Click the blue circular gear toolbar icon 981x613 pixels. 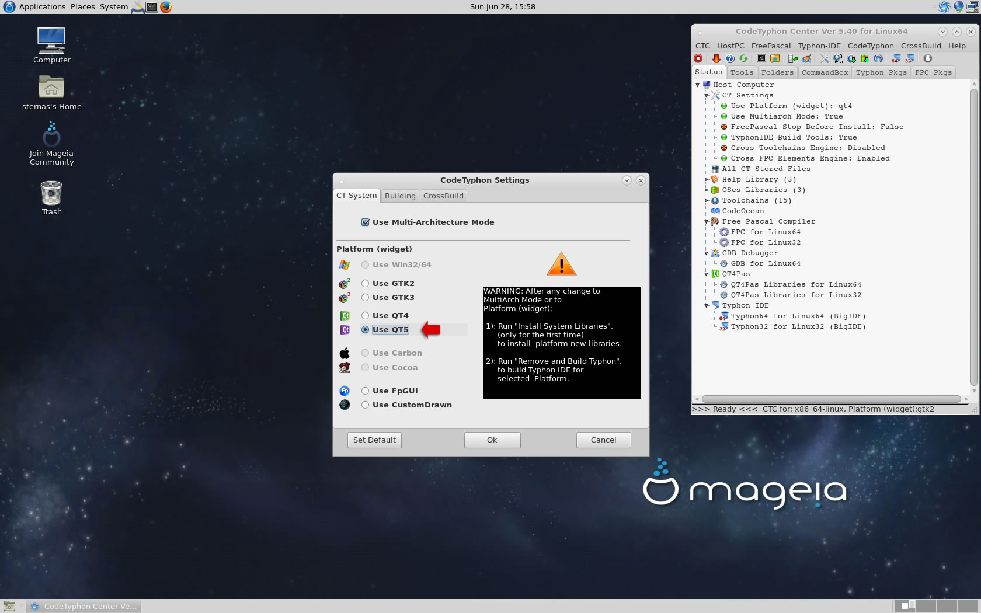coord(878,58)
